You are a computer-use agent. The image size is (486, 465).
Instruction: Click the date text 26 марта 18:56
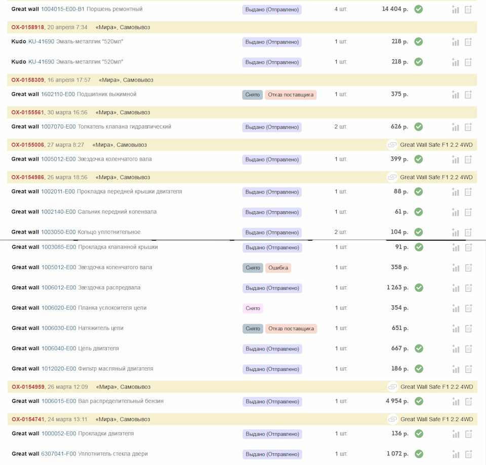pyautogui.click(x=67, y=177)
